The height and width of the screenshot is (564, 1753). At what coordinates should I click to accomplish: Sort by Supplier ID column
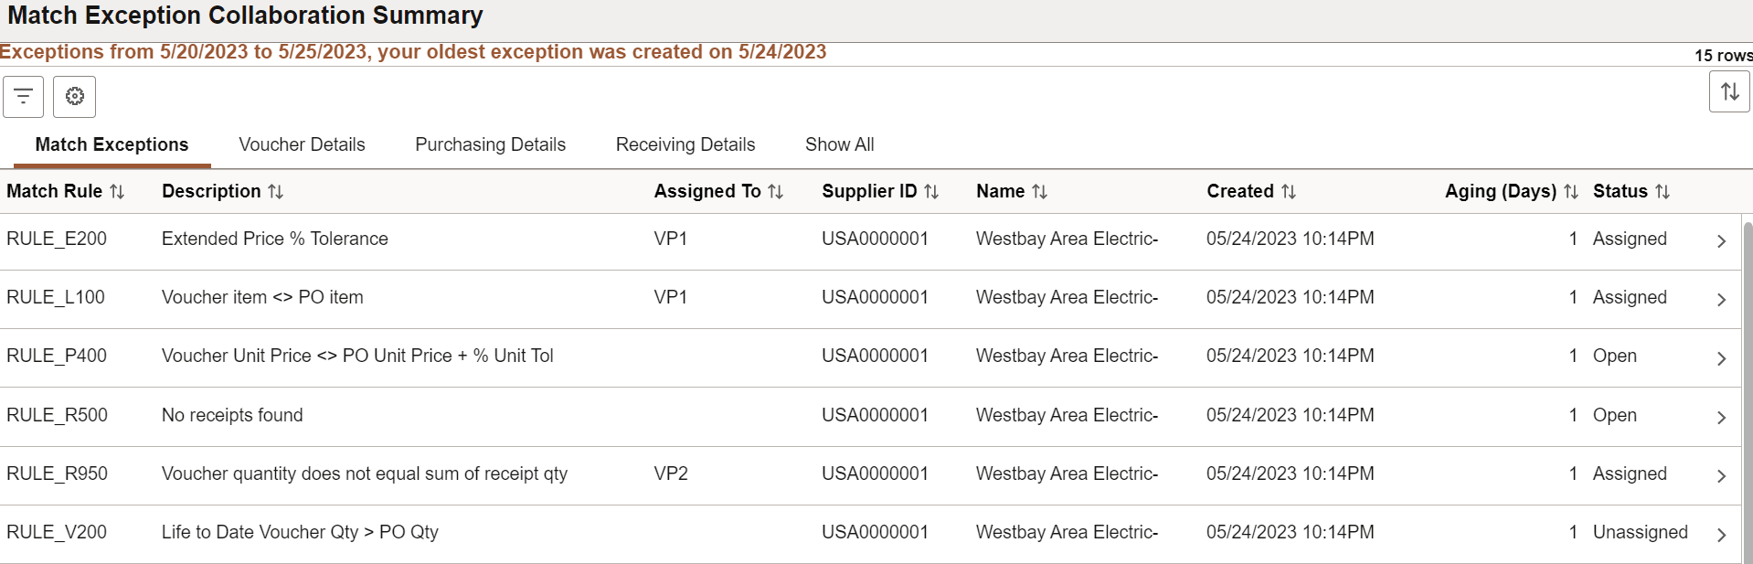point(931,192)
